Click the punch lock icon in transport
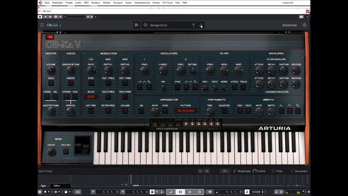Screen dimensions: 348x196 tap(152, 192)
